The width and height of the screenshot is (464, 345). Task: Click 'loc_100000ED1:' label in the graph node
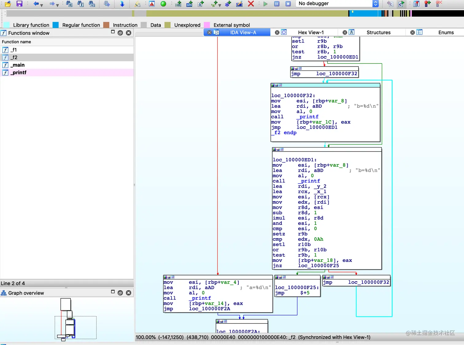pyautogui.click(x=295, y=160)
